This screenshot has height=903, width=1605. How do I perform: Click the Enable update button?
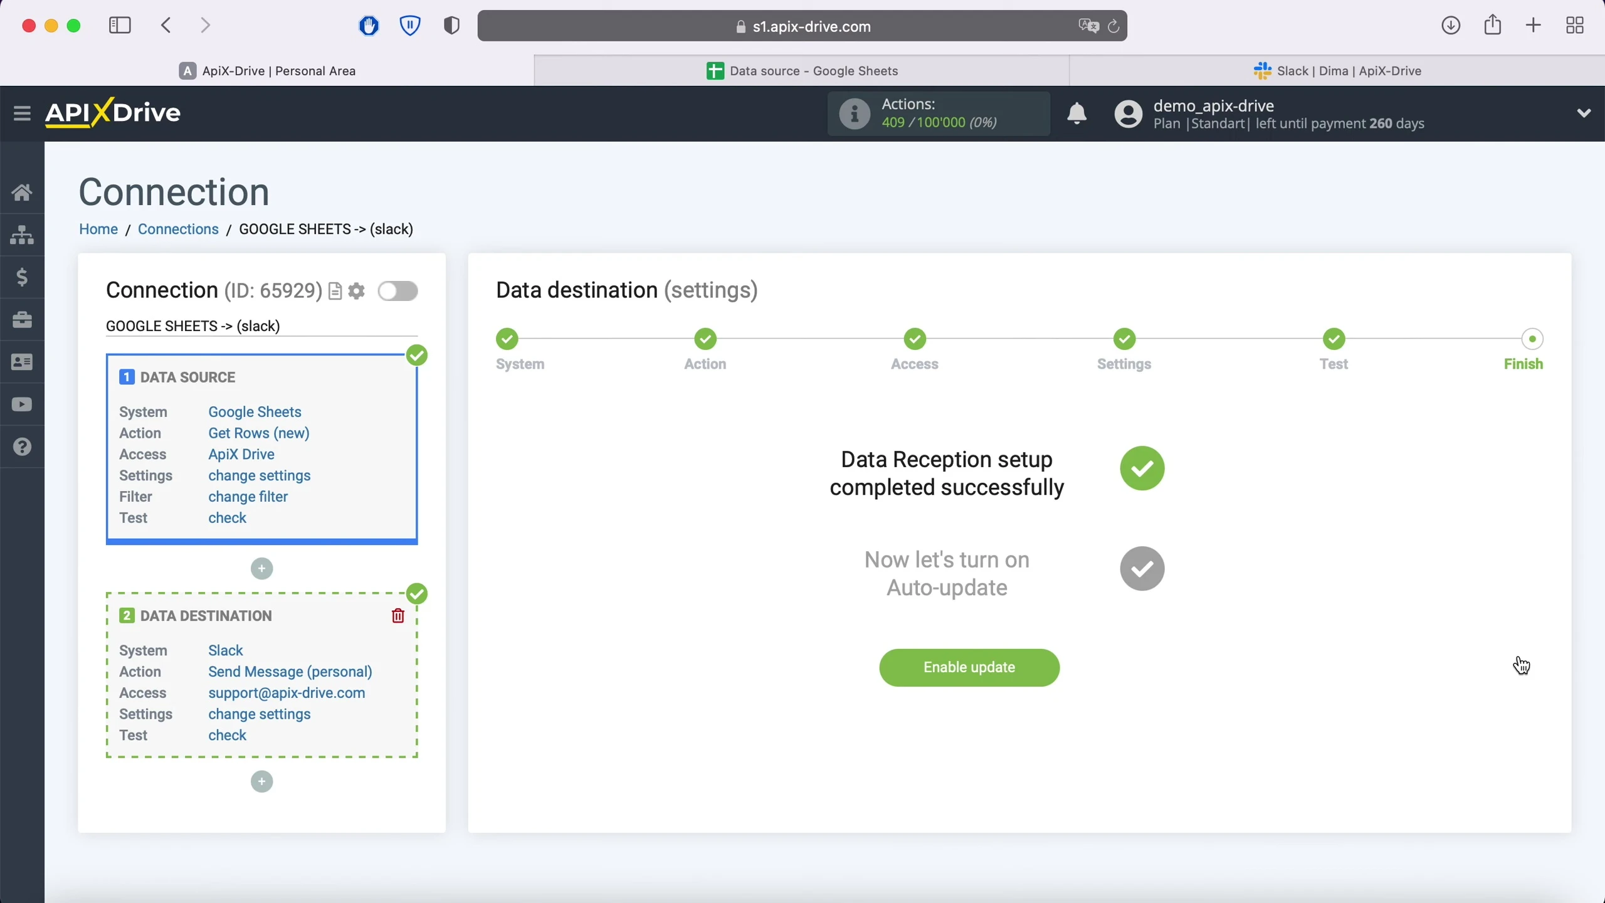pos(969,667)
